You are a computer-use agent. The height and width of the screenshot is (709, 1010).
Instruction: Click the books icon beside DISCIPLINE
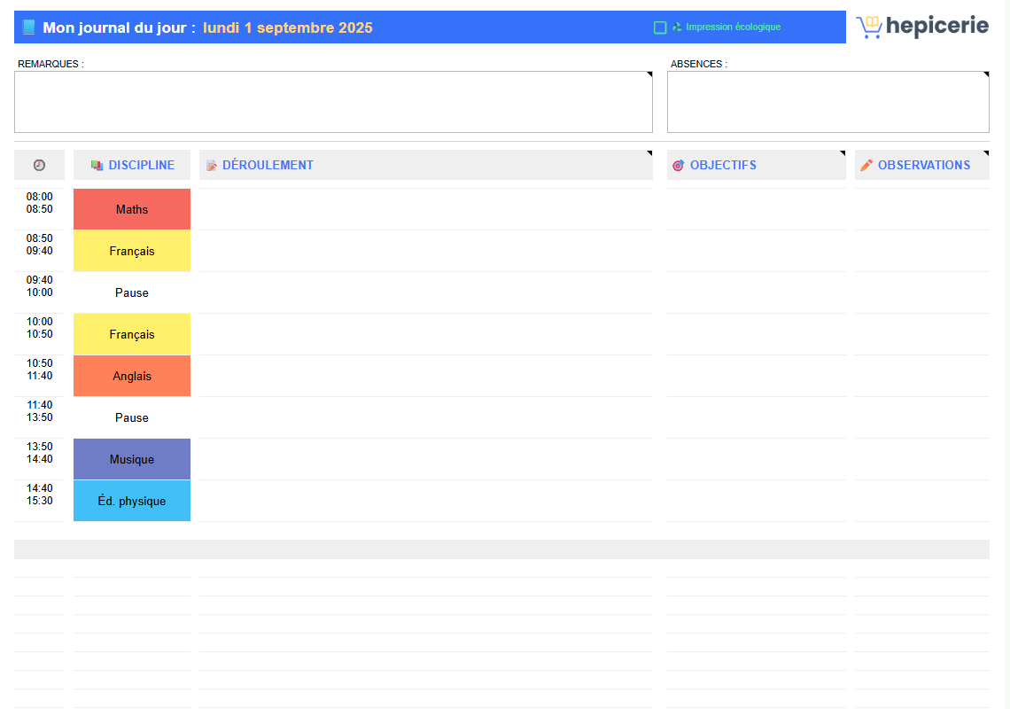tap(97, 166)
